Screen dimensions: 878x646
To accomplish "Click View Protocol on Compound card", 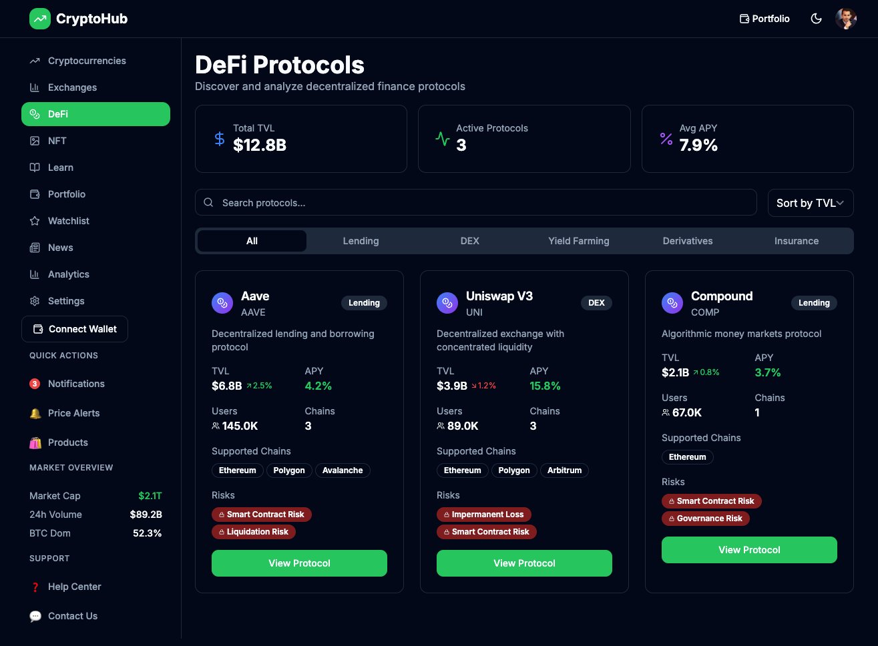I will pyautogui.click(x=749, y=550).
